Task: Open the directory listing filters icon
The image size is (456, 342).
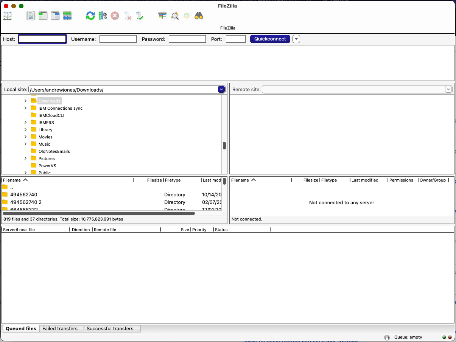Action: tap(163, 16)
